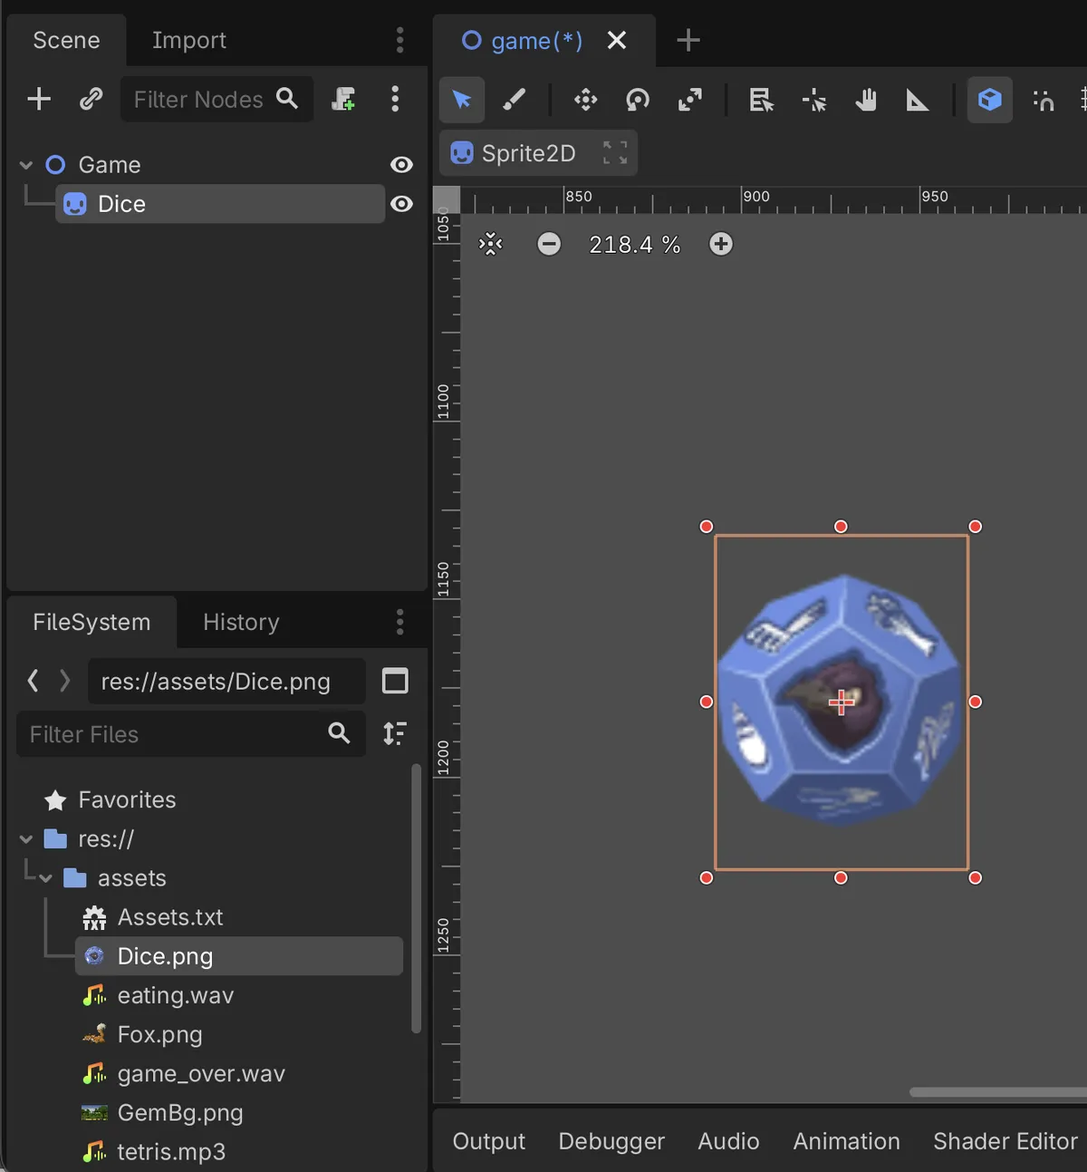Select Dice.png file
Screen dimensions: 1087x1172
(x=239, y=956)
